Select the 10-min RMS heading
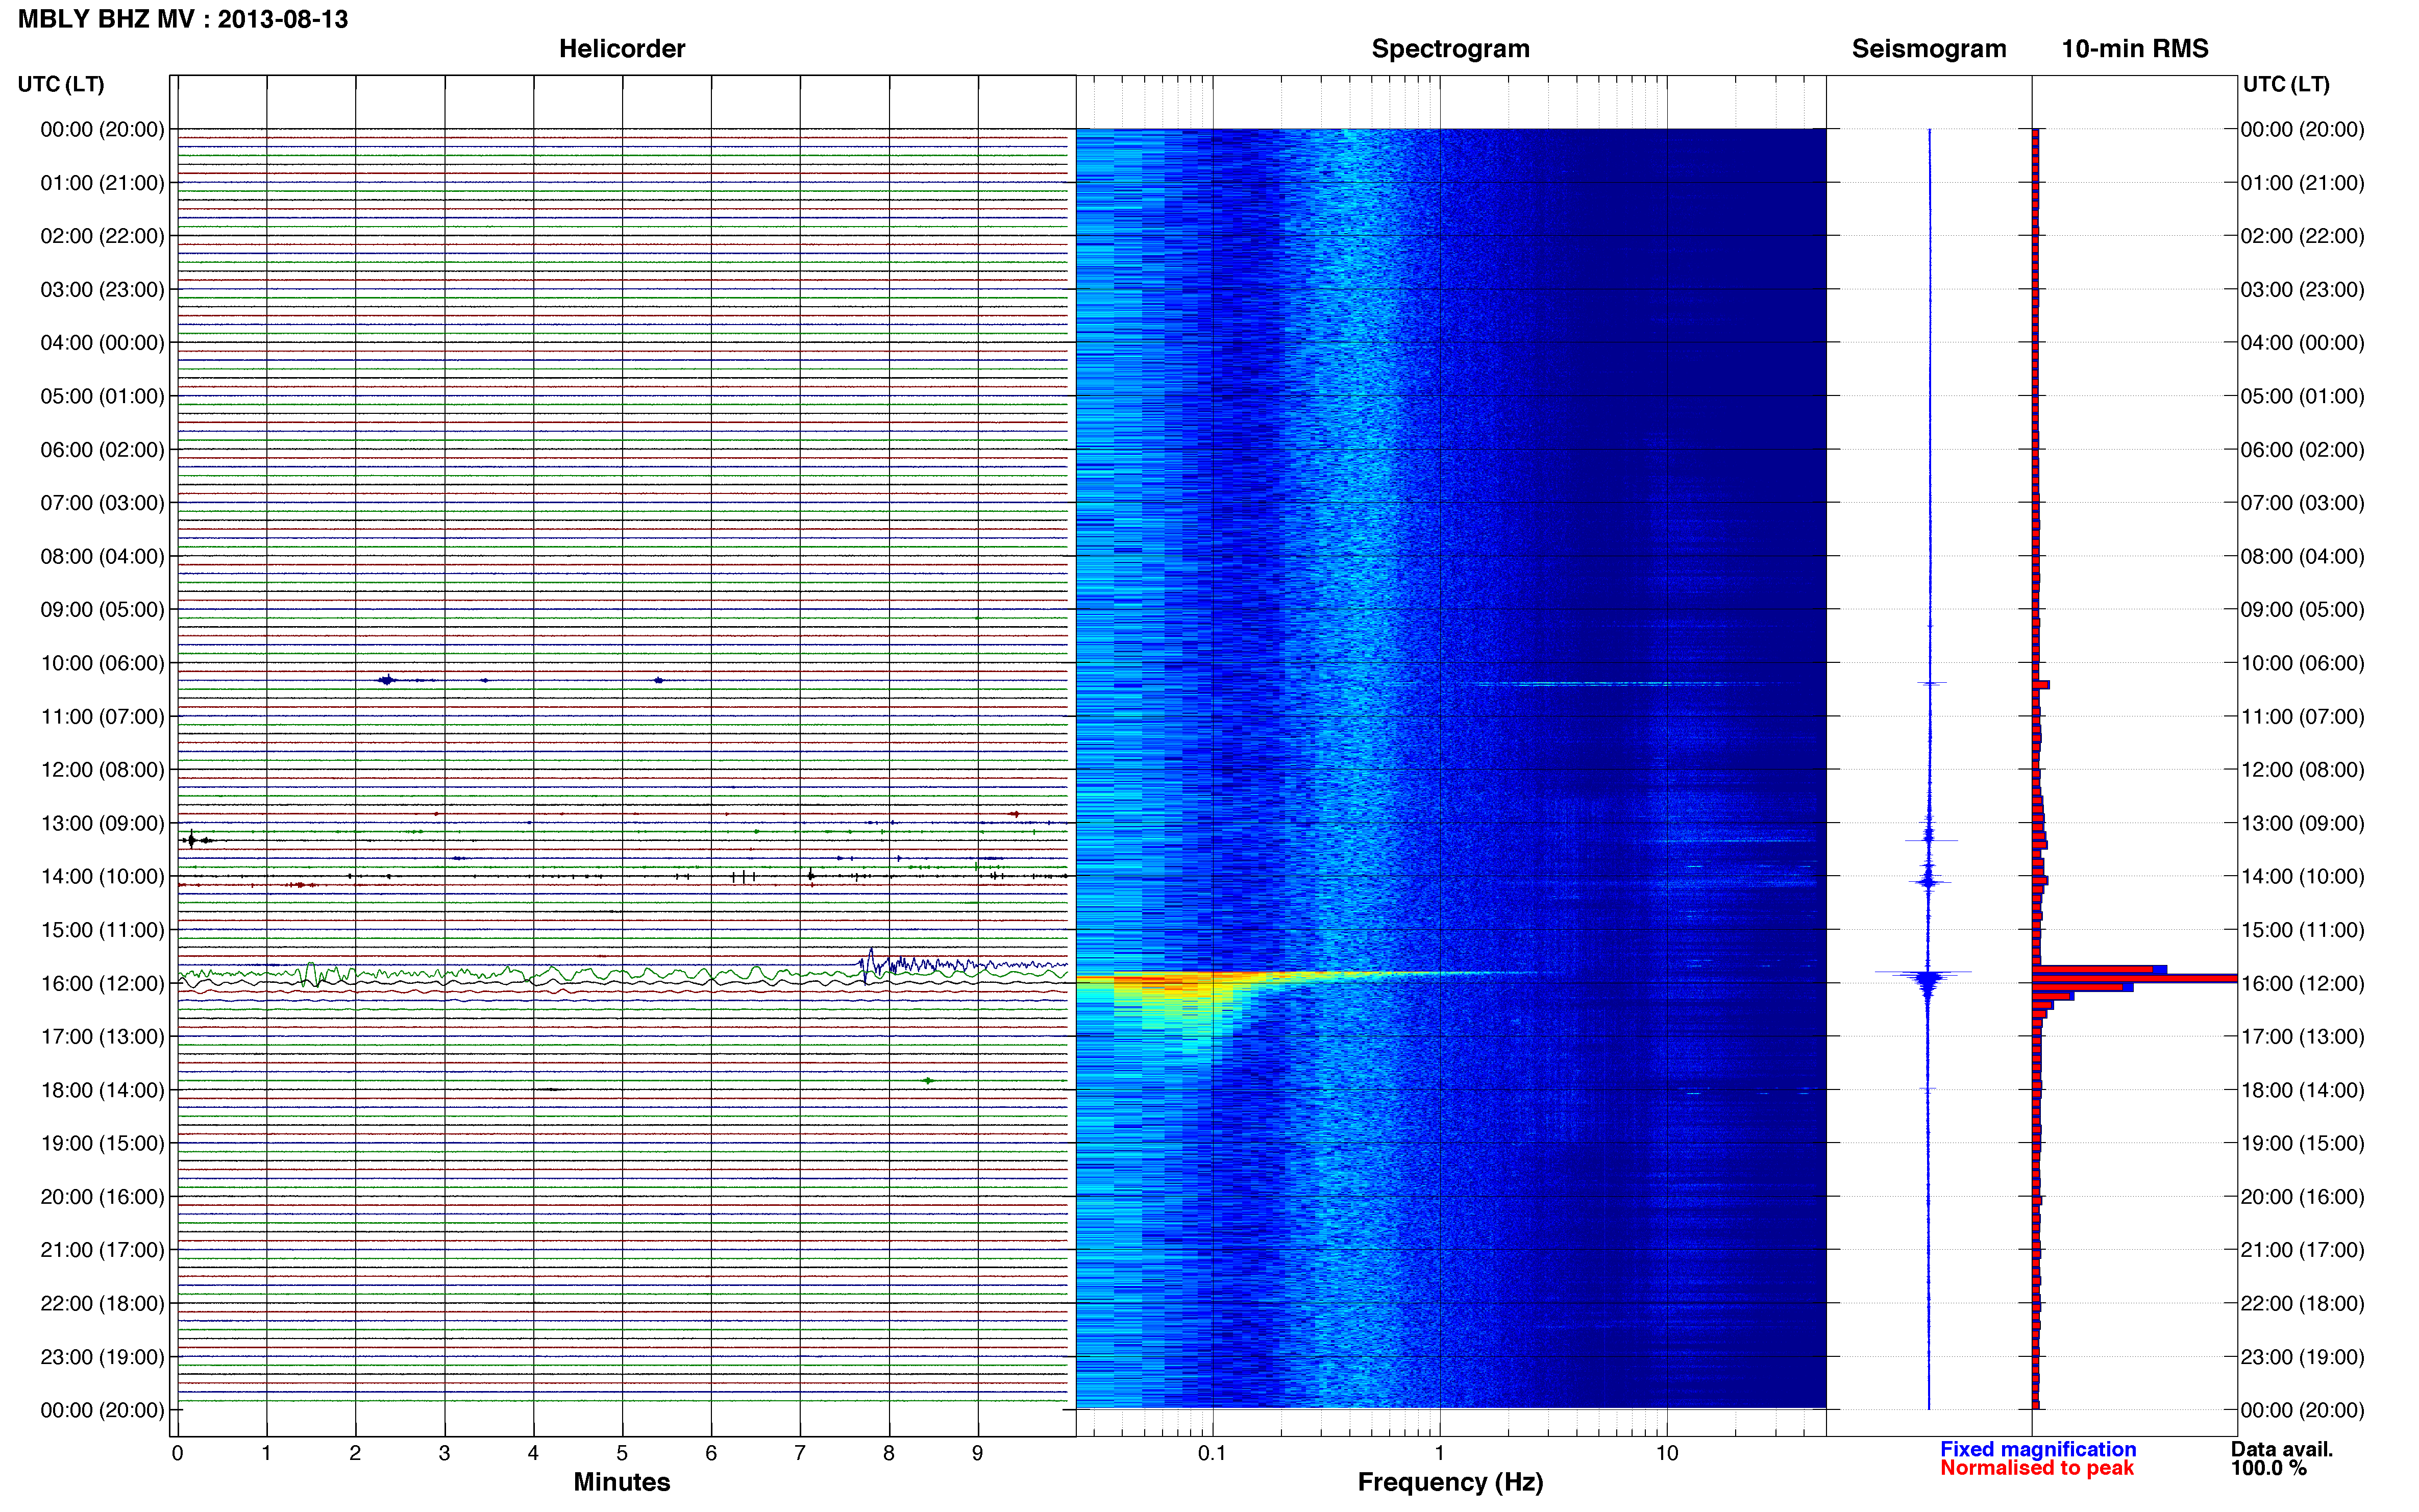Screen dimensions: 2419x1512 click(x=2135, y=49)
